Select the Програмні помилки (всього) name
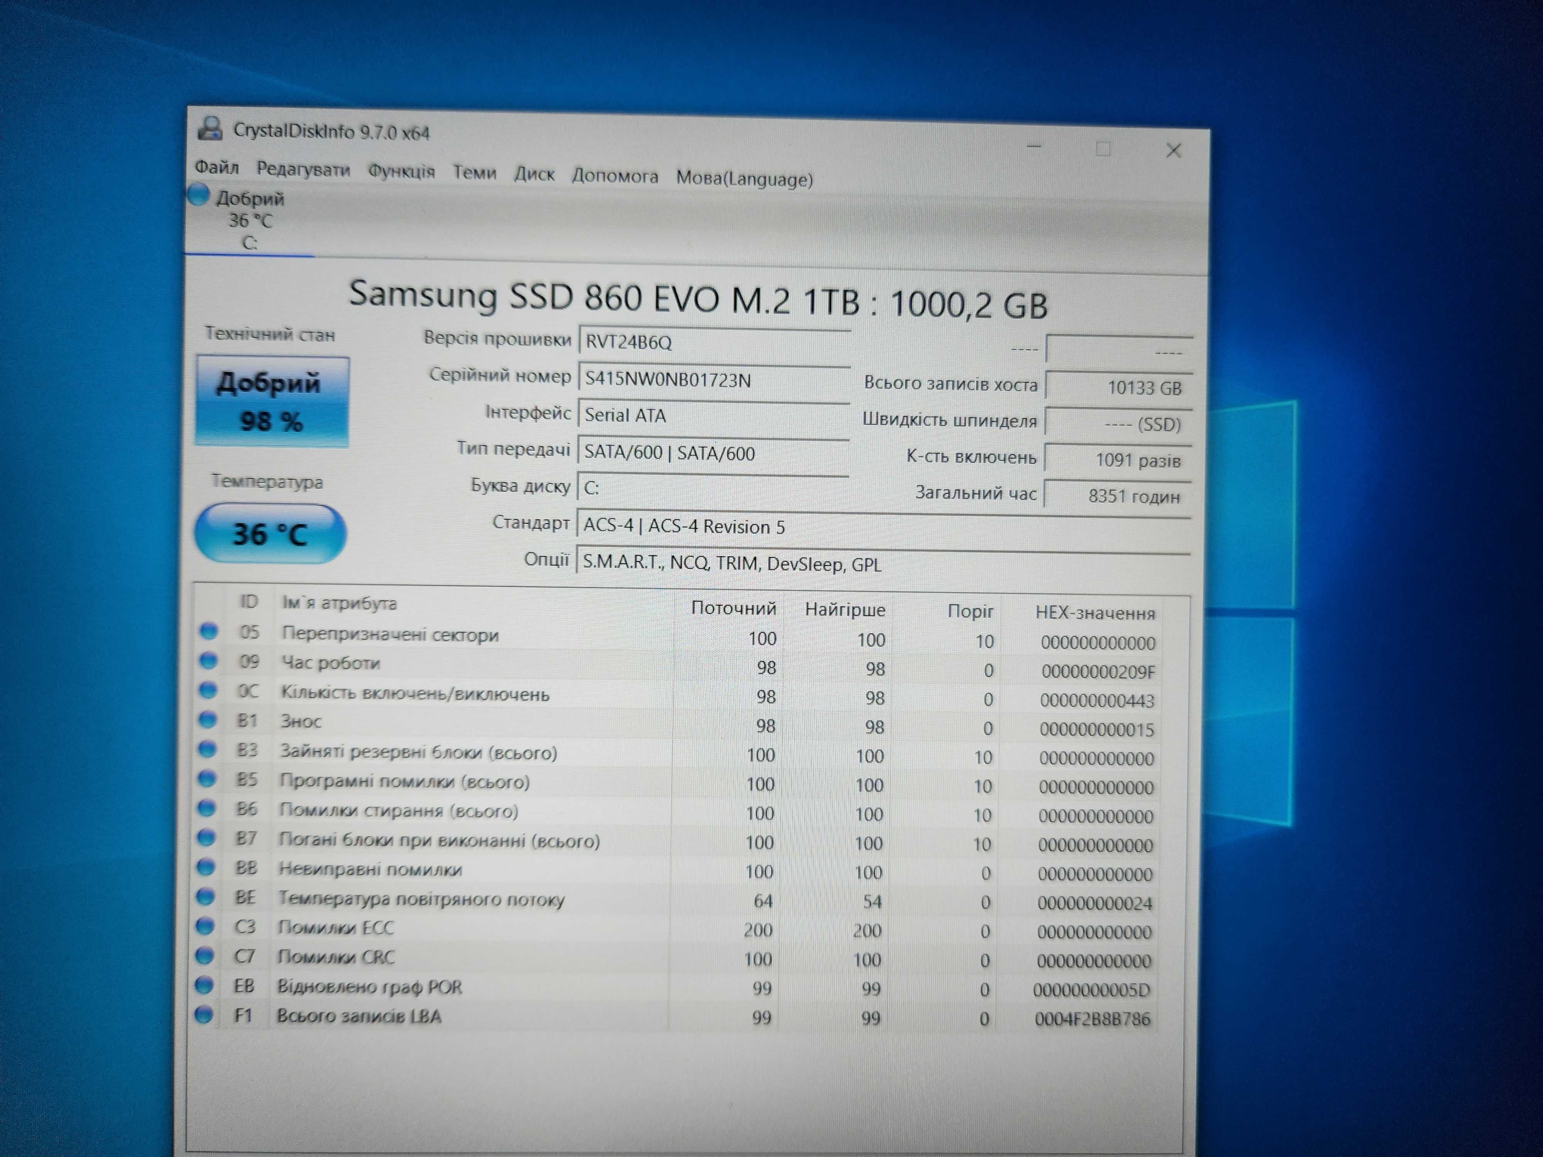Viewport: 1543px width, 1157px height. (x=405, y=782)
